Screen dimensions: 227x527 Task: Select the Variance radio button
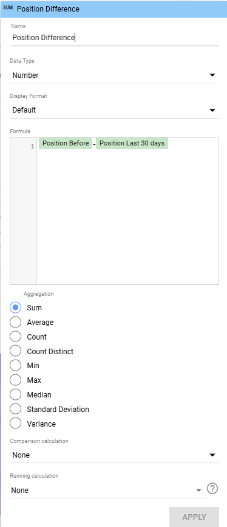click(x=15, y=424)
